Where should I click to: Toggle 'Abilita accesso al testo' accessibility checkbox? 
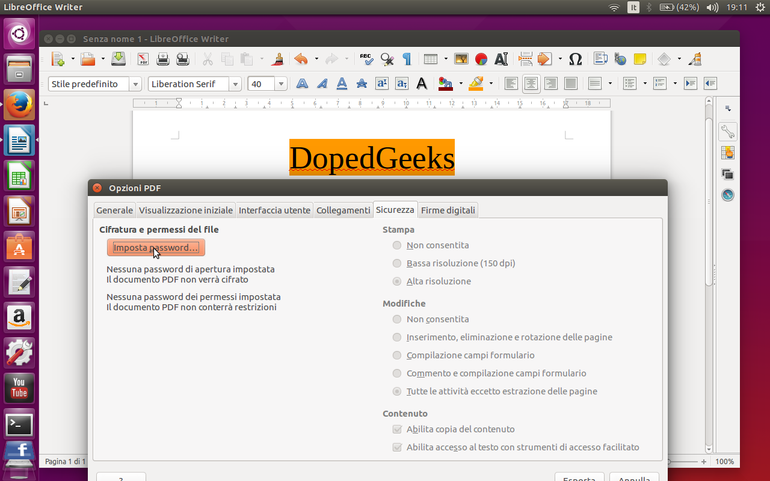point(516,447)
